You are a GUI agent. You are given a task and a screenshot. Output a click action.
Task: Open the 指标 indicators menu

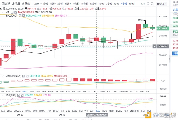[x=6, y=4]
